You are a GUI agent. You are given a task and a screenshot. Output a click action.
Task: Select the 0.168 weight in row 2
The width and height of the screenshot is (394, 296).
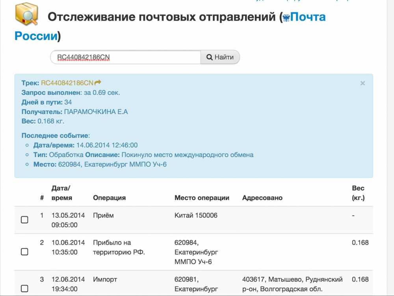pyautogui.click(x=360, y=243)
